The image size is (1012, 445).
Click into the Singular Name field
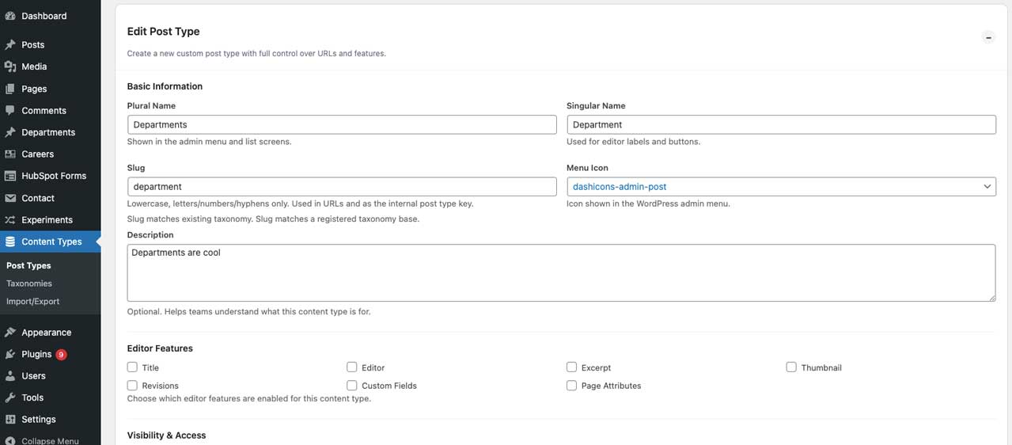coord(781,124)
